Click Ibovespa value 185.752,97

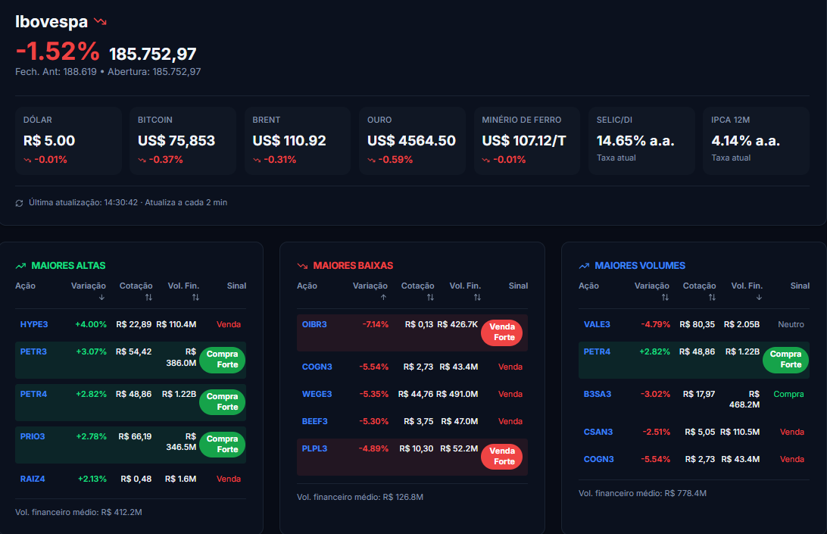pyautogui.click(x=153, y=55)
